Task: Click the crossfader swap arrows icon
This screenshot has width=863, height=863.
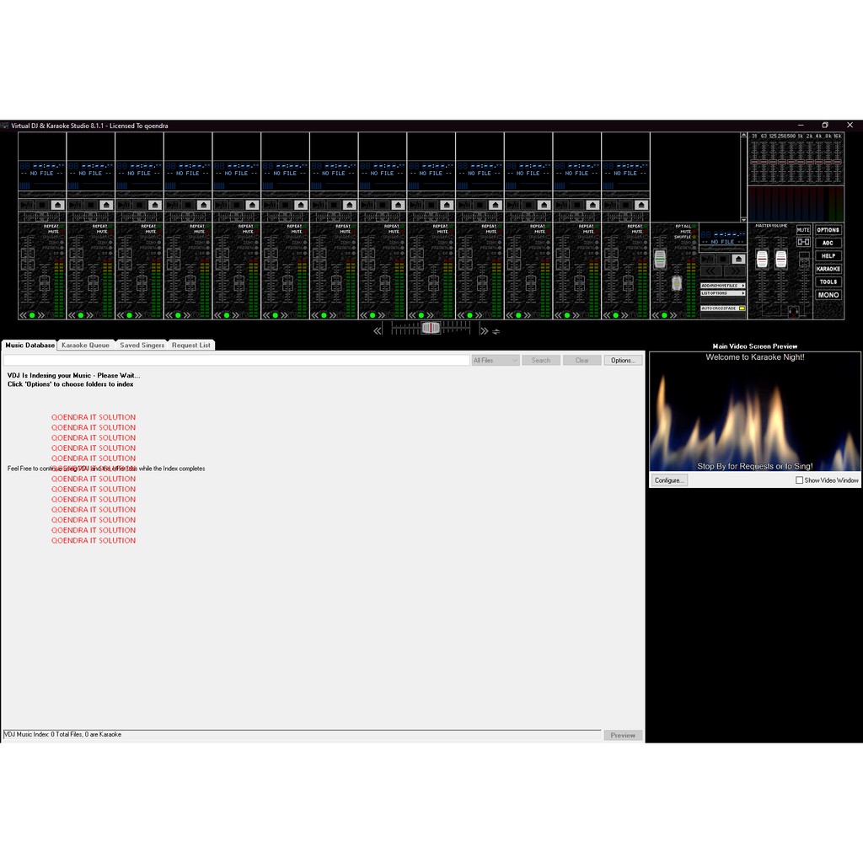Action: coord(496,331)
